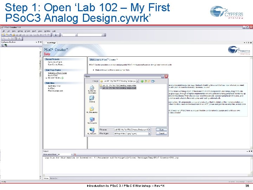Image resolution: width=253 pixels, height=190 pixels.
Task: Open the Tools menu
Action: coord(40,31)
